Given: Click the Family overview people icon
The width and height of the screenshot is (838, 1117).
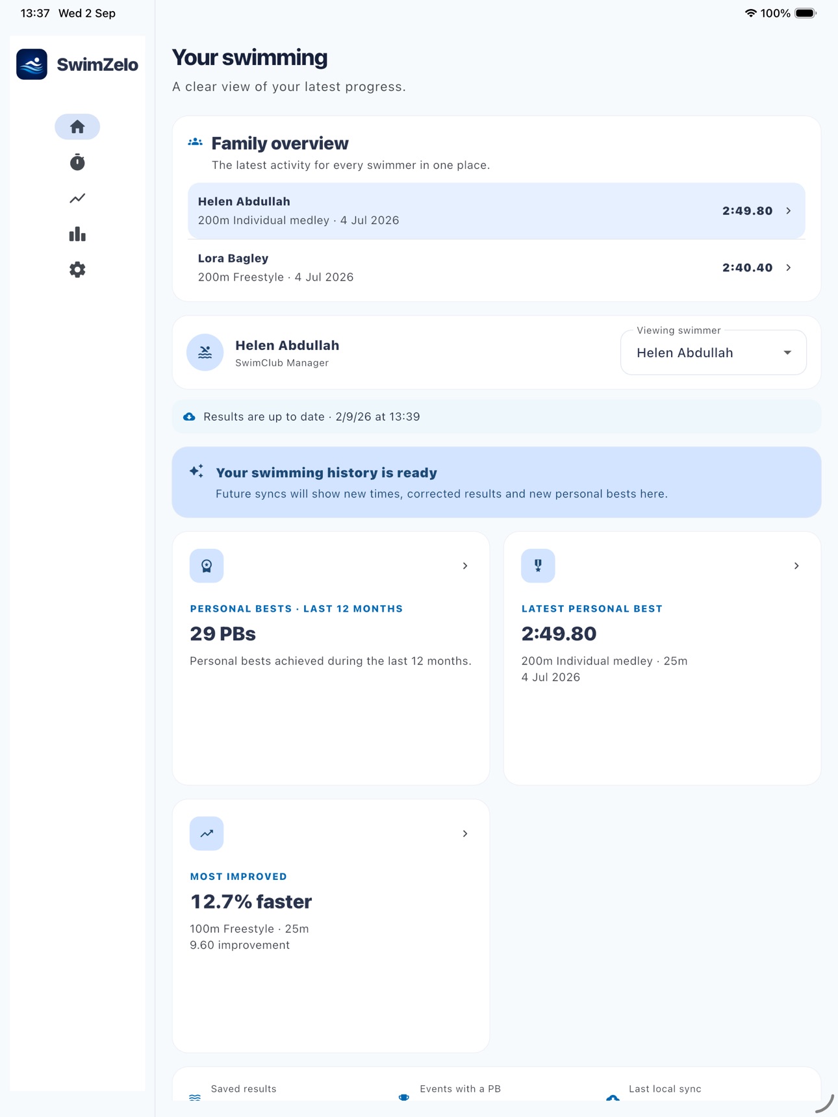Looking at the screenshot, I should 195,142.
